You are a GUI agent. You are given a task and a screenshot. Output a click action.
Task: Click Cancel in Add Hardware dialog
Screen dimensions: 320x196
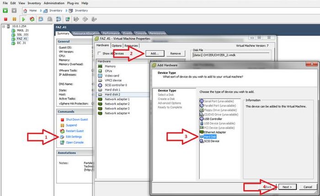click(308, 187)
